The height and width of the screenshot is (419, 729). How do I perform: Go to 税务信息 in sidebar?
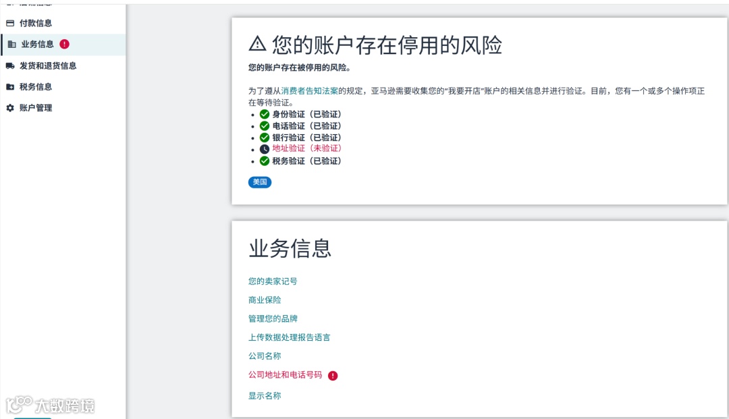click(x=35, y=87)
